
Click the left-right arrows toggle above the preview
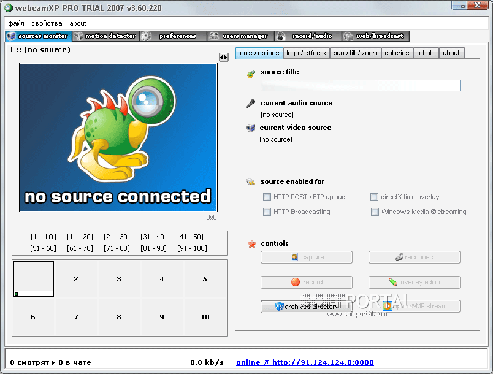[224, 57]
